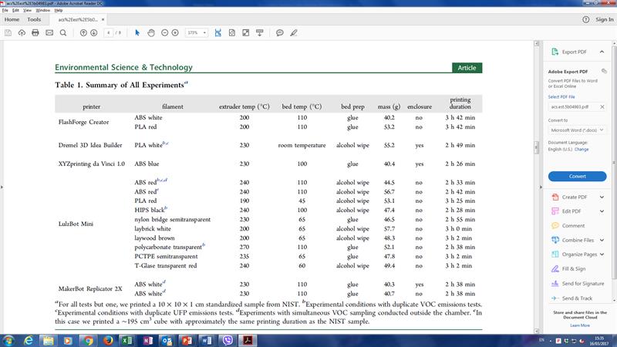The height and width of the screenshot is (347, 617).
Task: Click the Save file icon
Action: pyautogui.click(x=8, y=33)
